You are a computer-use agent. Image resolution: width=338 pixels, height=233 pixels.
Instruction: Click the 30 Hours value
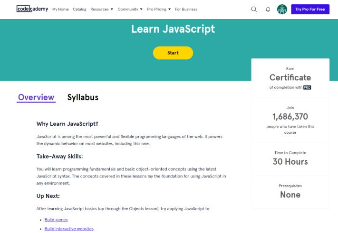(290, 162)
